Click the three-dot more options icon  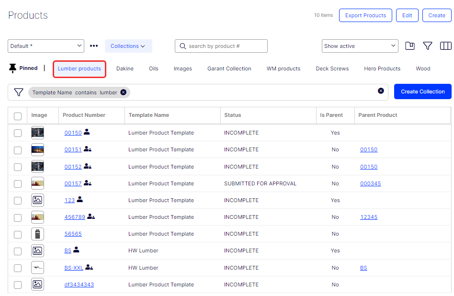click(x=94, y=46)
